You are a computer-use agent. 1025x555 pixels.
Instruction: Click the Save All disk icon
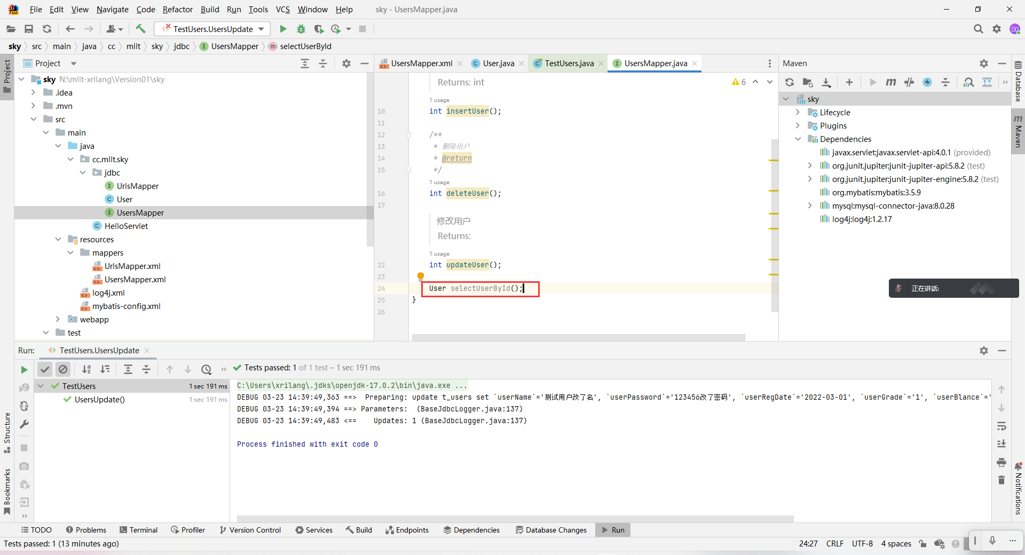click(x=29, y=29)
